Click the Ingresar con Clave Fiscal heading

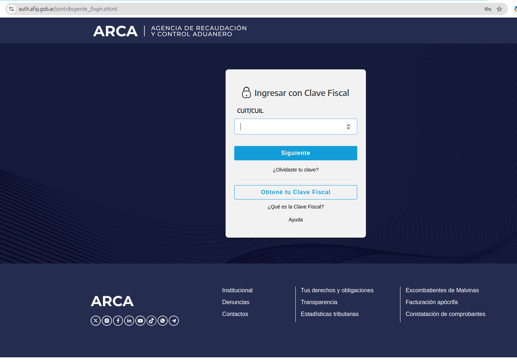(301, 93)
